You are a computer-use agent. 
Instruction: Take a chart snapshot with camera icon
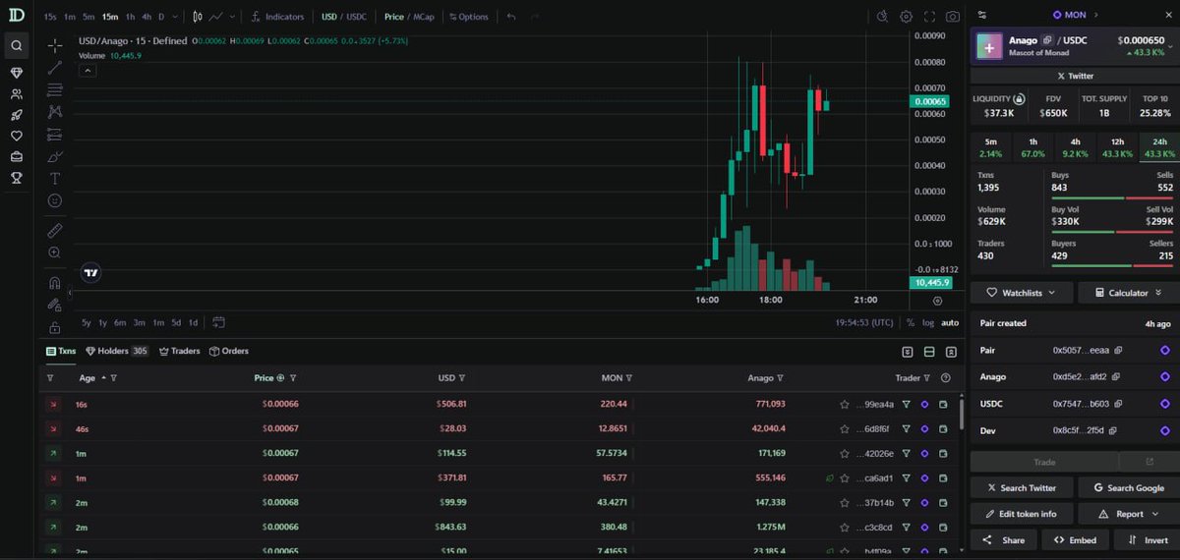(x=953, y=17)
